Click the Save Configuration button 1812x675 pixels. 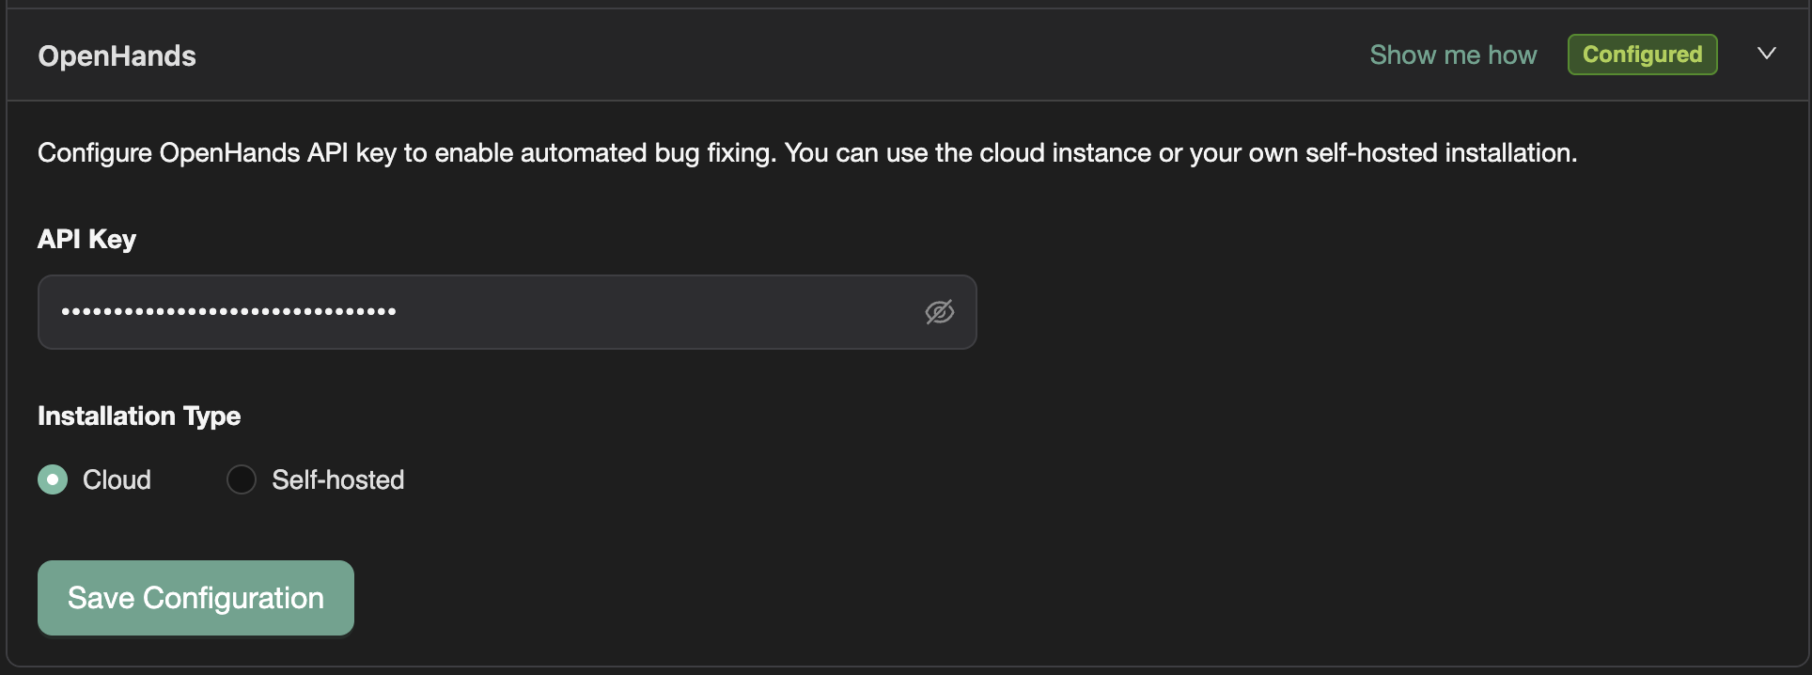tap(195, 598)
